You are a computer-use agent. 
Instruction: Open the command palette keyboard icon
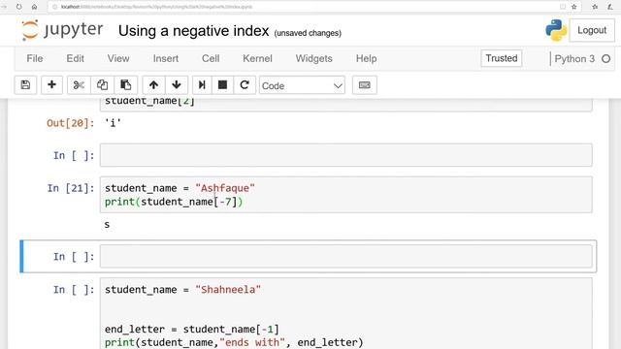[365, 85]
